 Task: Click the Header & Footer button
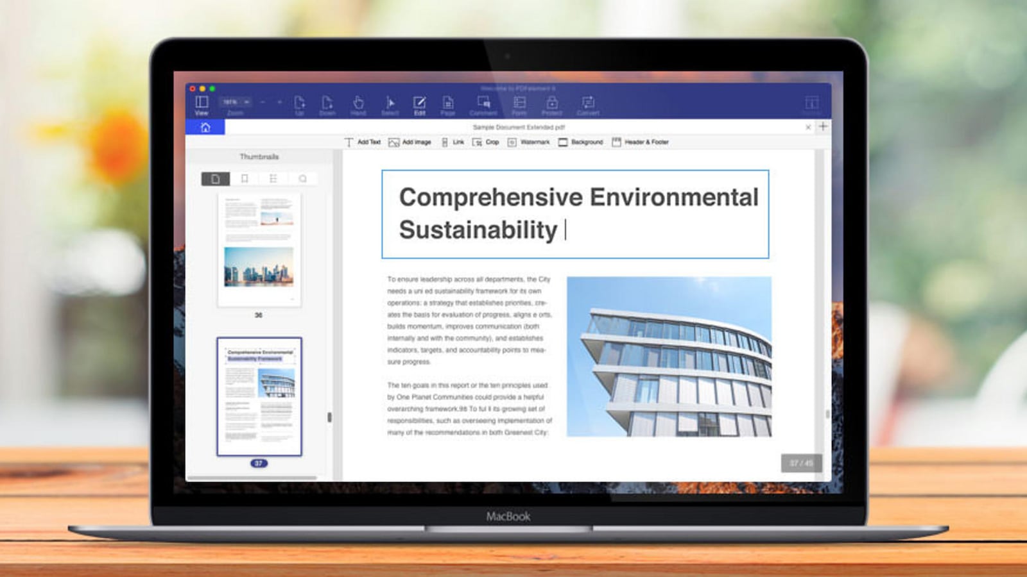pyautogui.click(x=640, y=142)
